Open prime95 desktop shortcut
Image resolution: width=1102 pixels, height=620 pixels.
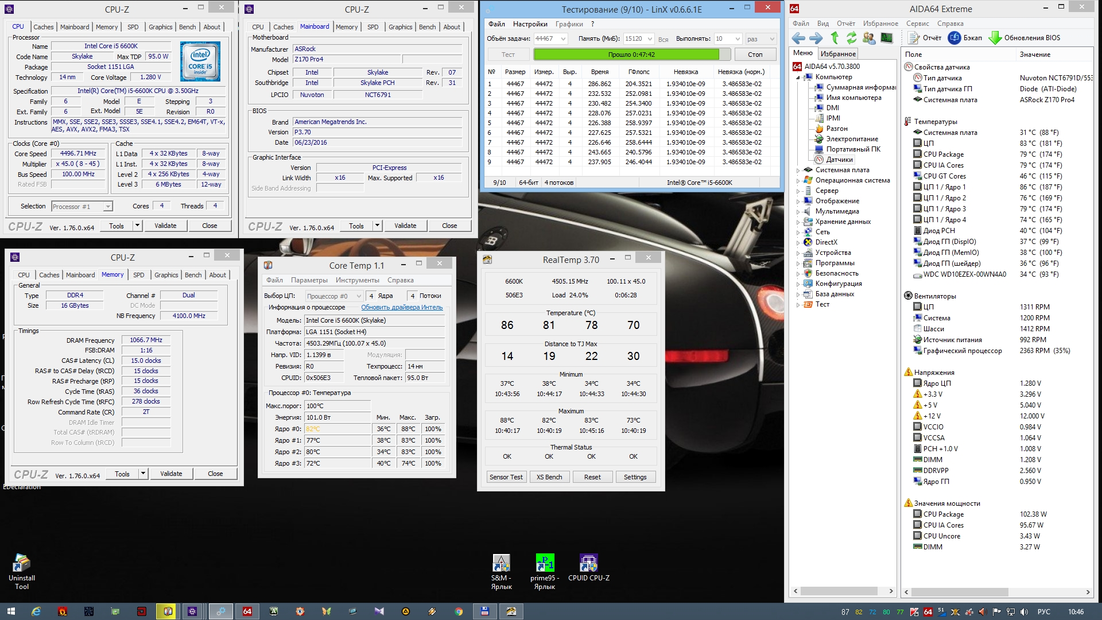[x=545, y=564]
